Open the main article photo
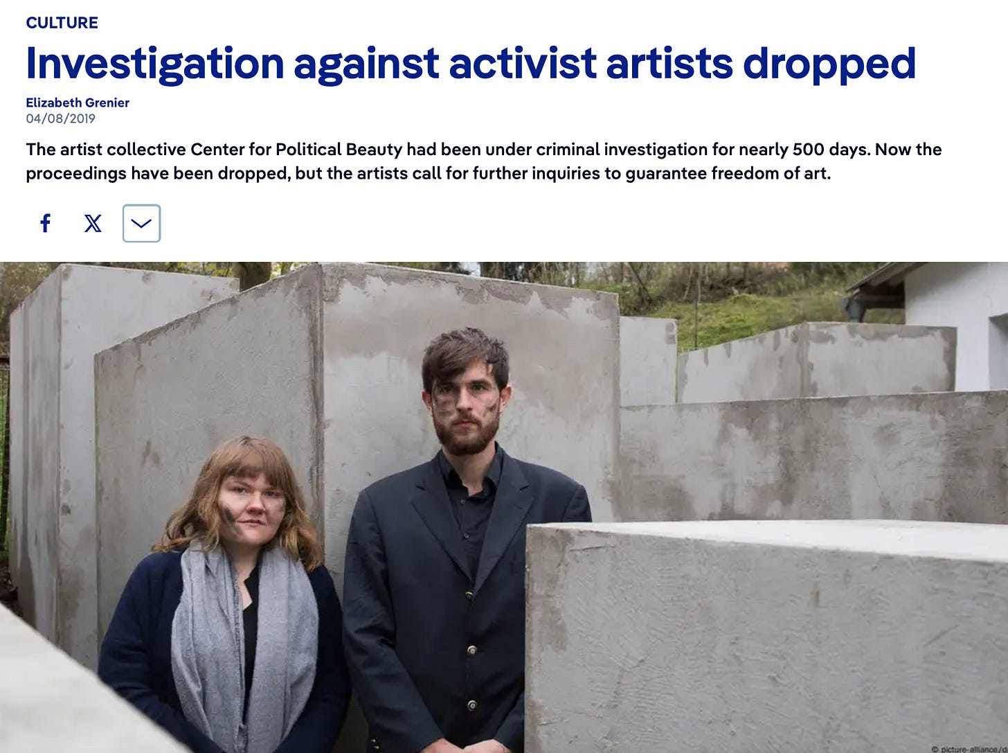The width and height of the screenshot is (1008, 753). (504, 507)
